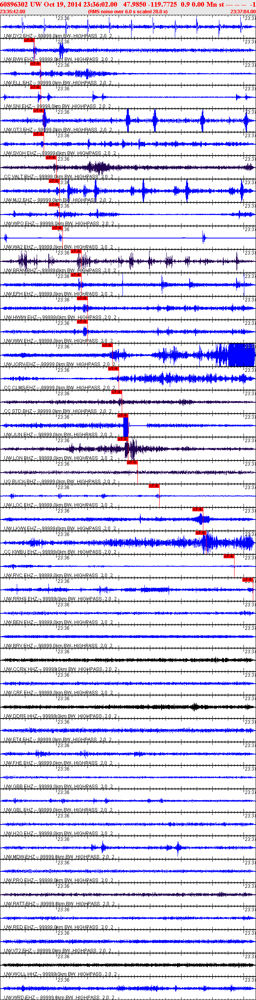
Task: Click the MDW waveform spike near trace end
Action: point(178,848)
